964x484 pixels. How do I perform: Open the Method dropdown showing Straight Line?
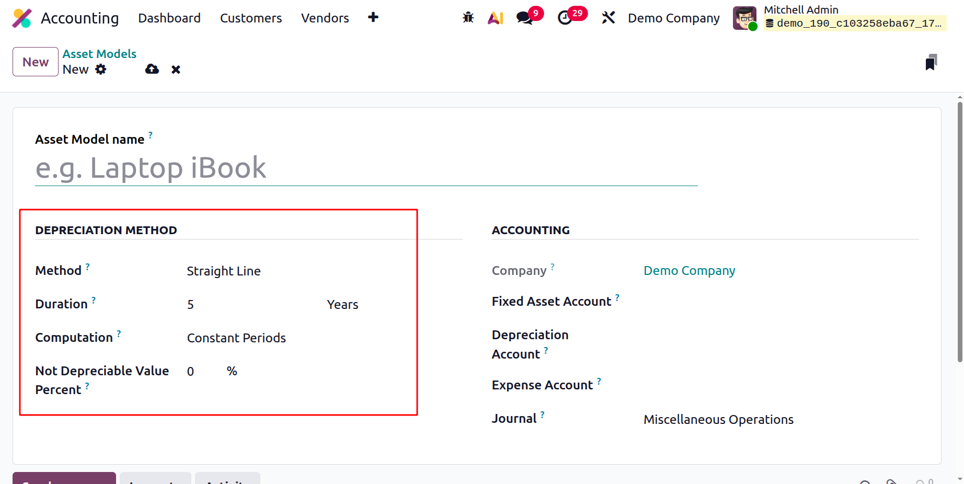pos(294,271)
